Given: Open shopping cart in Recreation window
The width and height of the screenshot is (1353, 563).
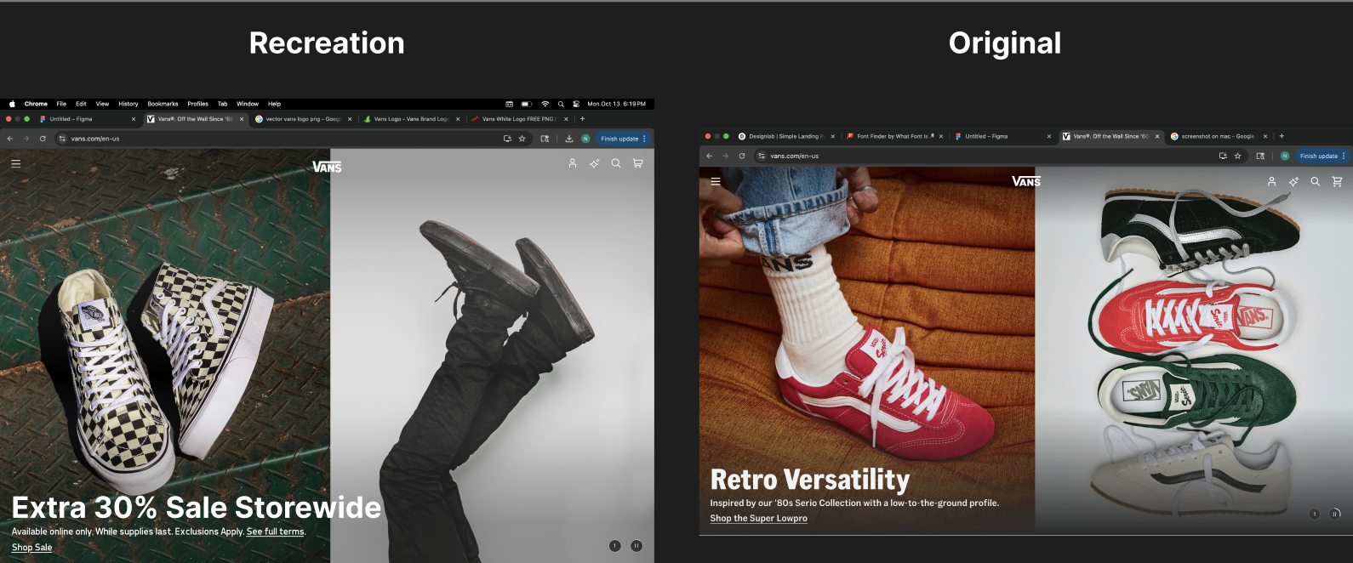Looking at the screenshot, I should click(638, 163).
